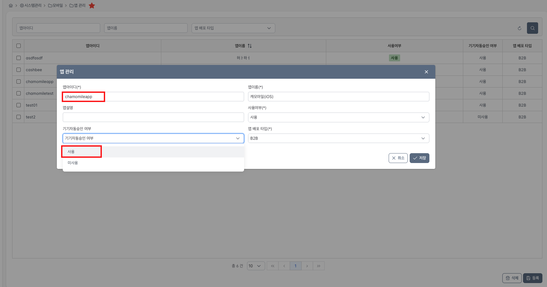The height and width of the screenshot is (287, 547).
Task: Close the 앱 관리 dialog with X
Action: click(426, 72)
